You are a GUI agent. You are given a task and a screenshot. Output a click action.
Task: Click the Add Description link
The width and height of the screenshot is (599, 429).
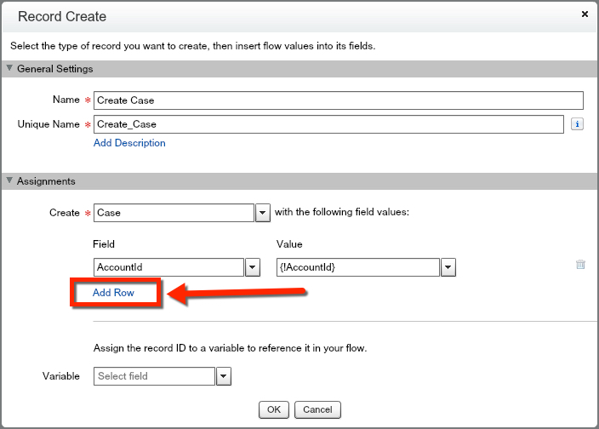(x=129, y=143)
